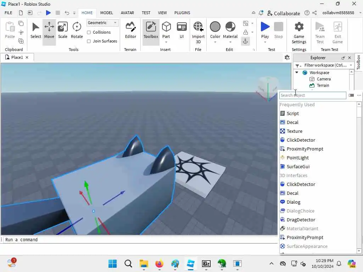This screenshot has height=272, width=363.
Task: Open the quick access toolbar customize arrow
Action: click(x=74, y=13)
